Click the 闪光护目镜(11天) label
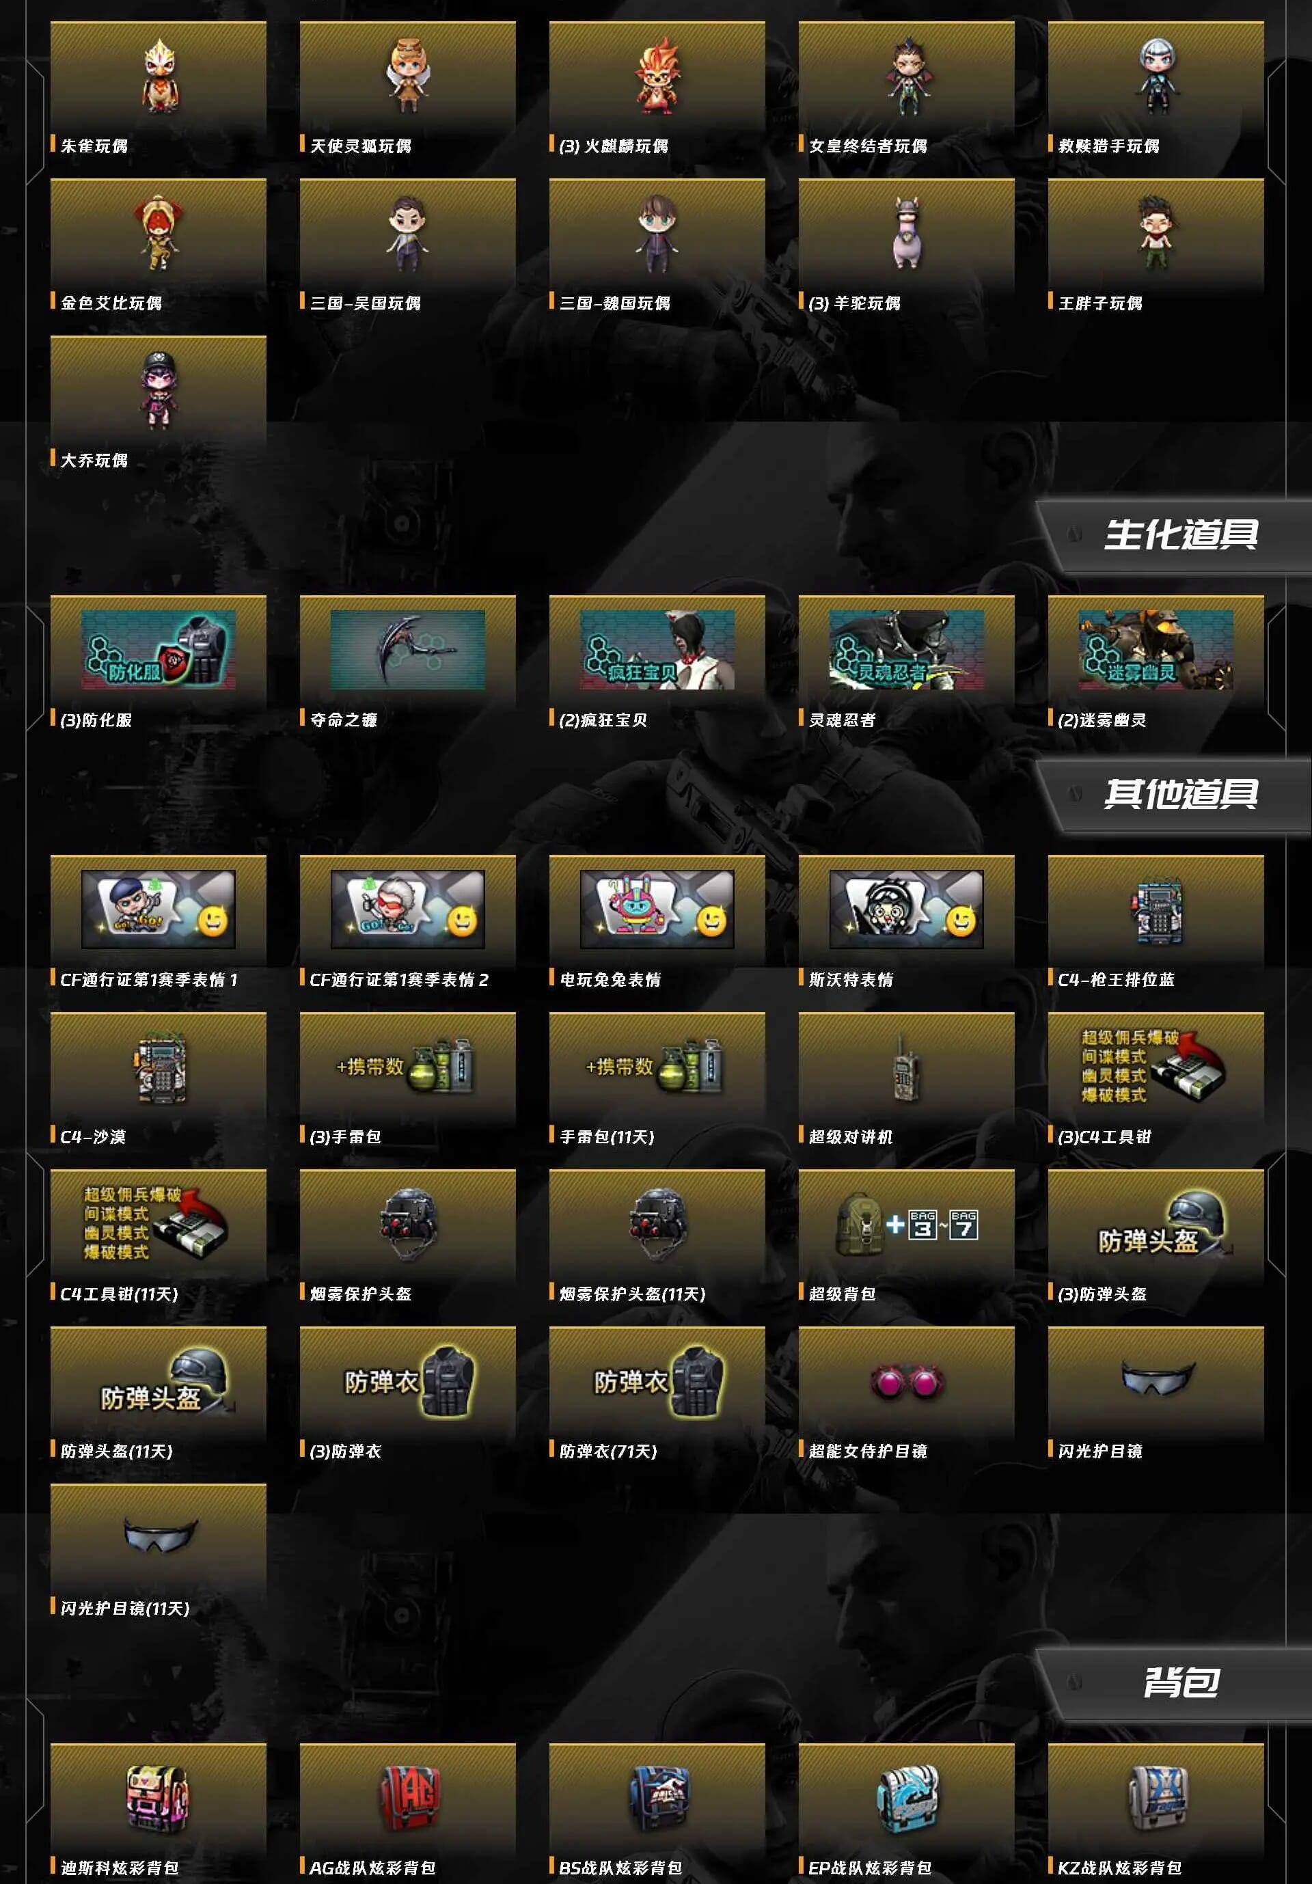1312x1884 pixels. point(125,1609)
